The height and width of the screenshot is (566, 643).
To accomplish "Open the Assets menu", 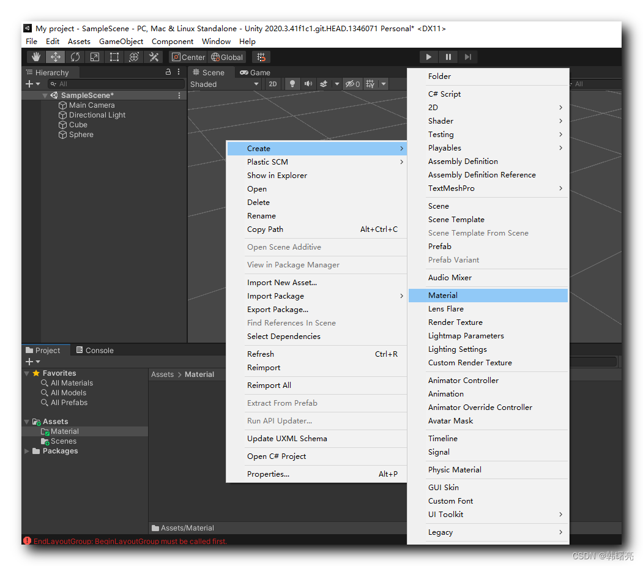I will point(79,42).
